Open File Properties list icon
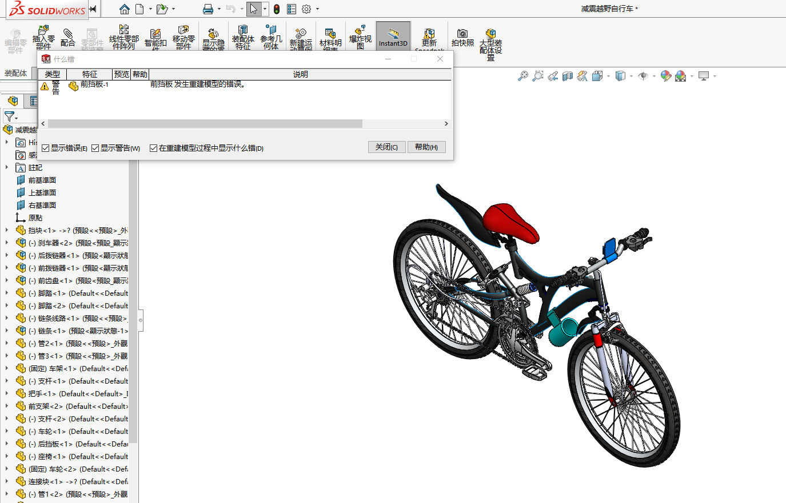The height and width of the screenshot is (503, 786). point(292,9)
